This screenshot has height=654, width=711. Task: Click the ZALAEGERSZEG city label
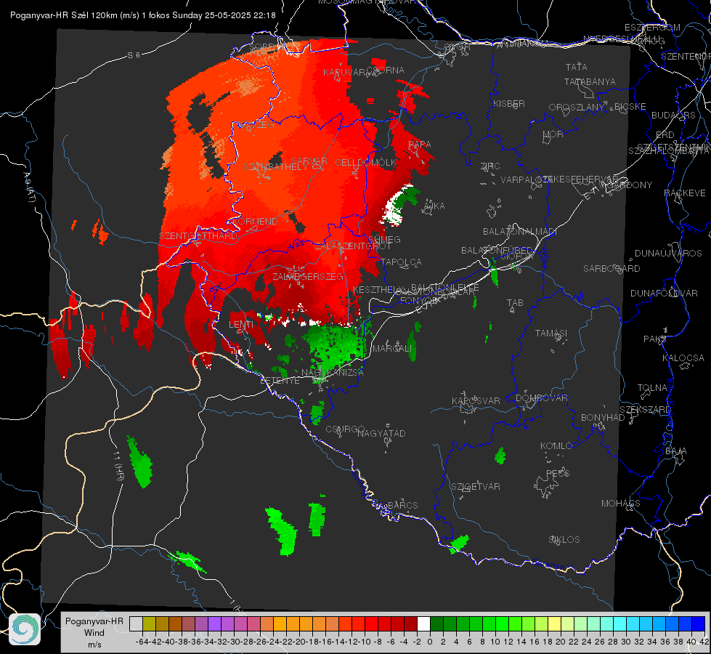(308, 276)
